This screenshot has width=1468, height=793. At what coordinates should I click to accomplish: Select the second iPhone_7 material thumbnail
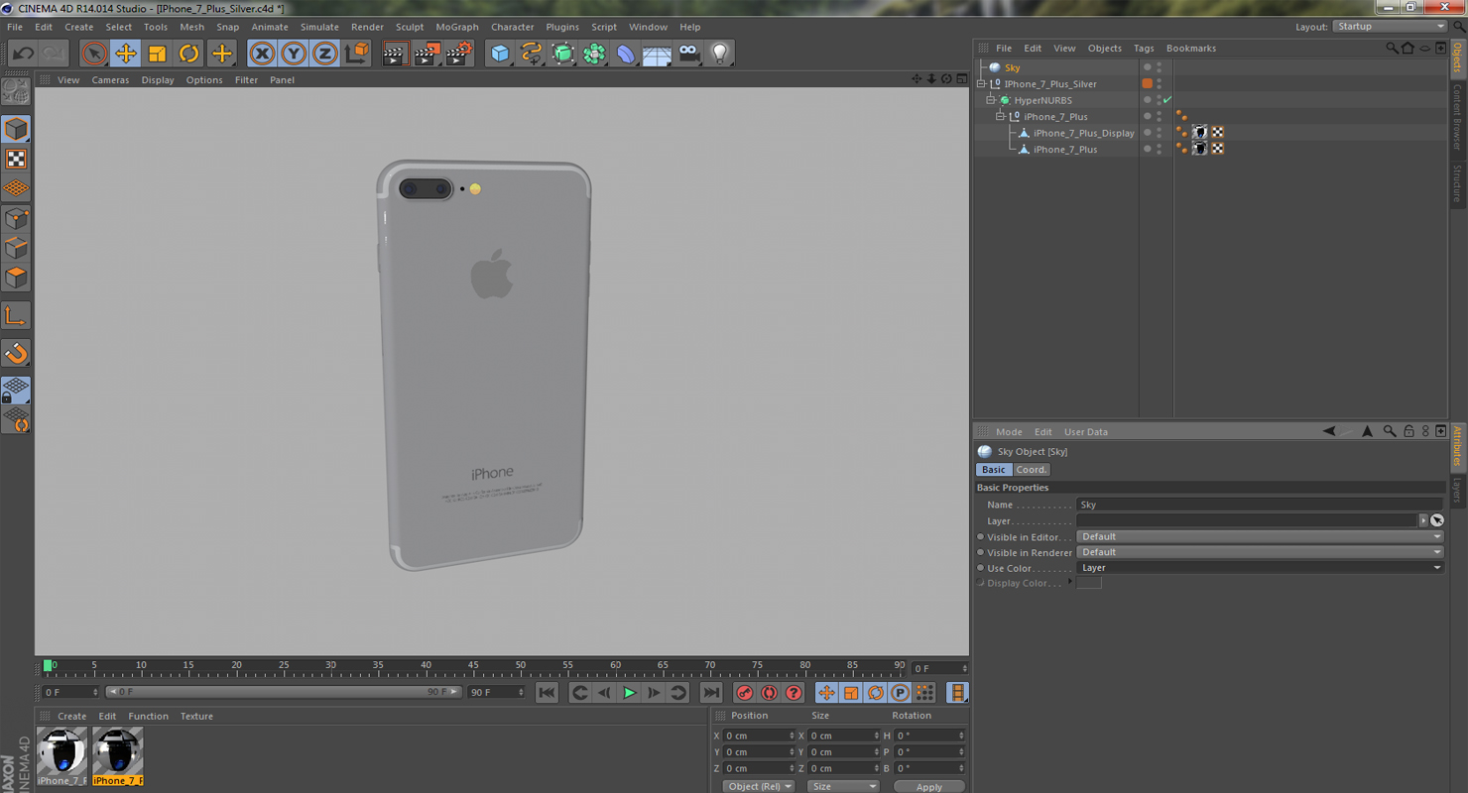pos(118,756)
